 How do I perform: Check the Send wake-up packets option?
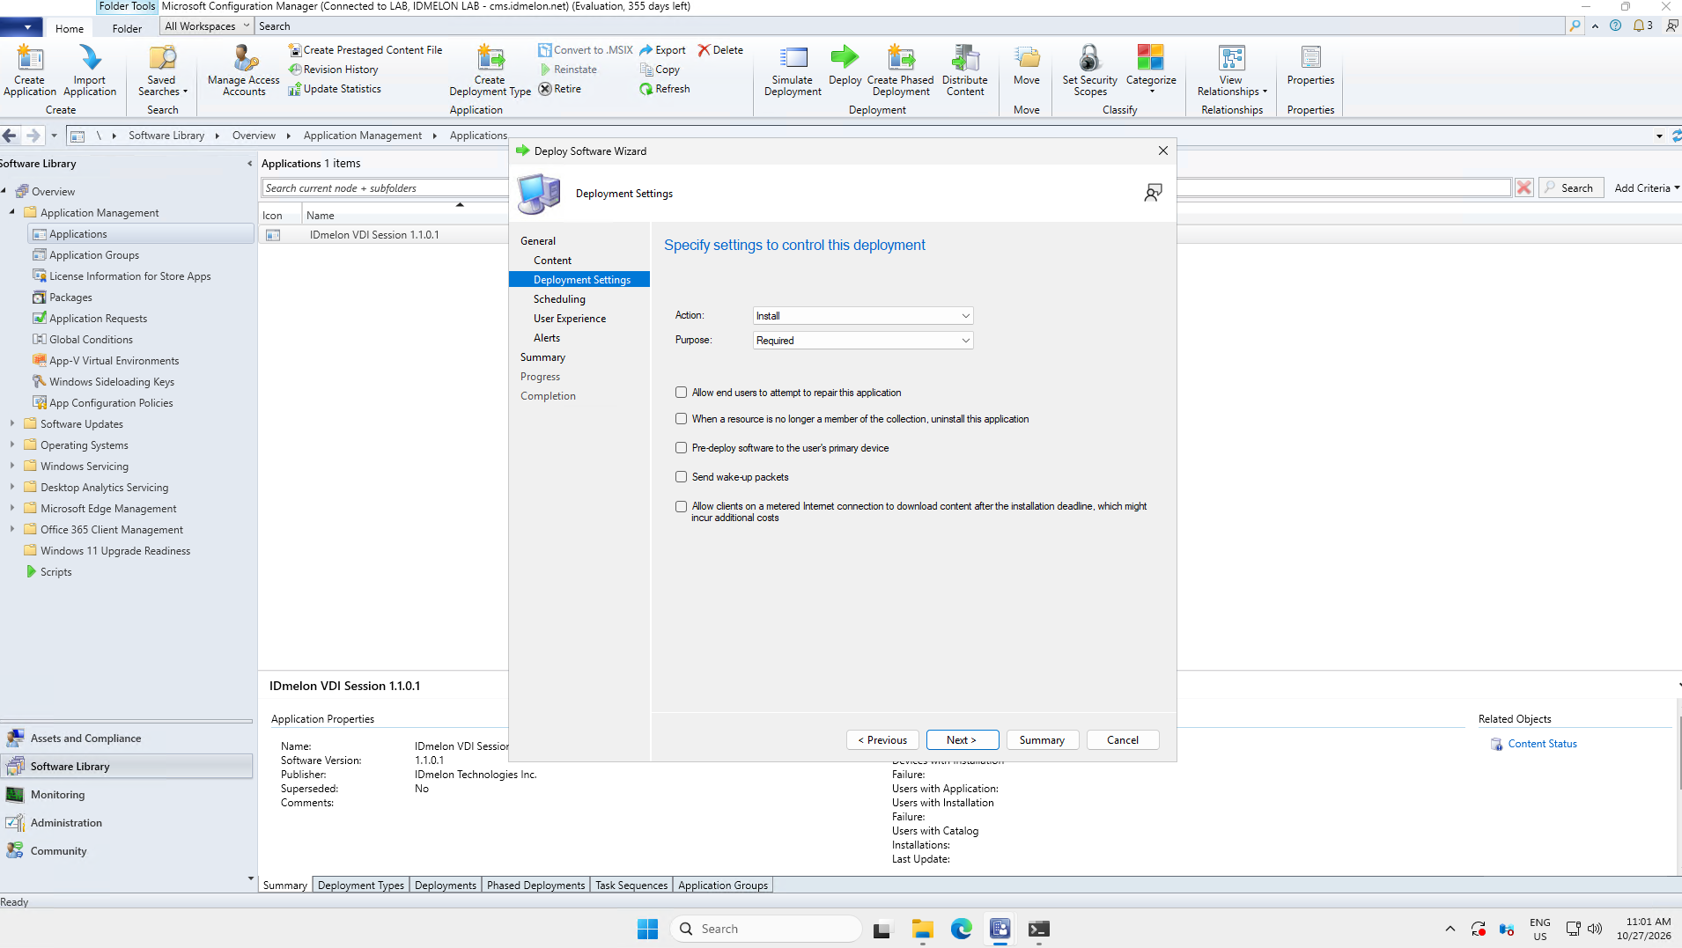pyautogui.click(x=681, y=477)
